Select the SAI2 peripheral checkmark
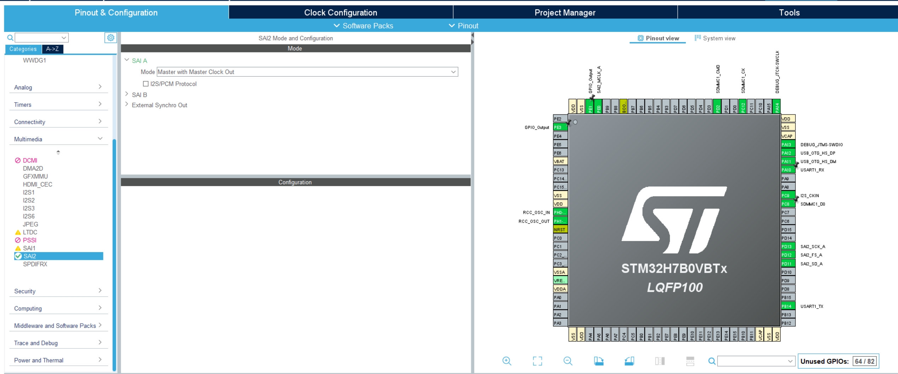The width and height of the screenshot is (898, 374). [x=19, y=256]
